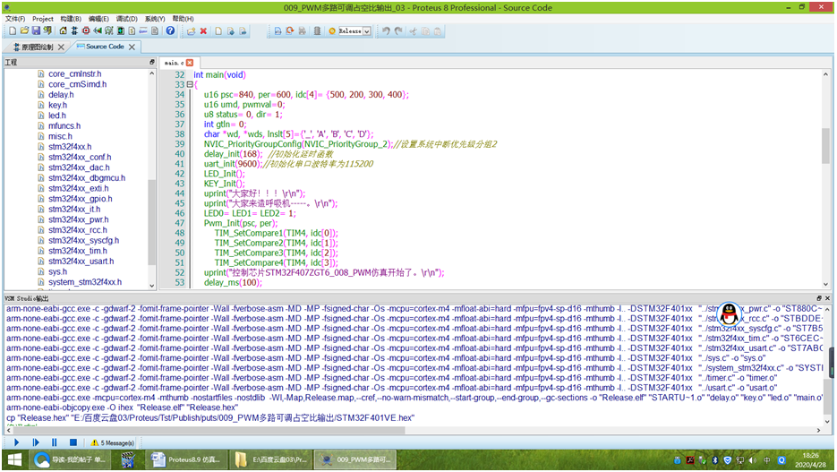Click the red X remove file icon

[203, 31]
